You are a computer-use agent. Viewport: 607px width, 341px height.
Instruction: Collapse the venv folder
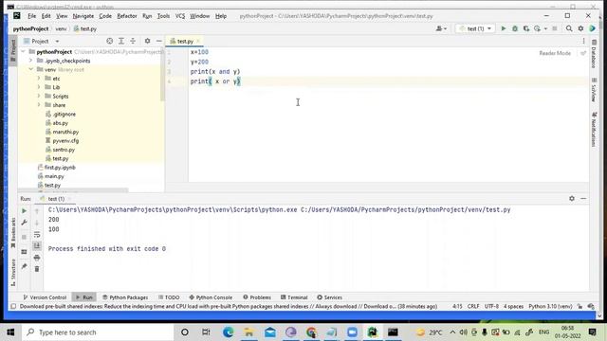(31, 69)
